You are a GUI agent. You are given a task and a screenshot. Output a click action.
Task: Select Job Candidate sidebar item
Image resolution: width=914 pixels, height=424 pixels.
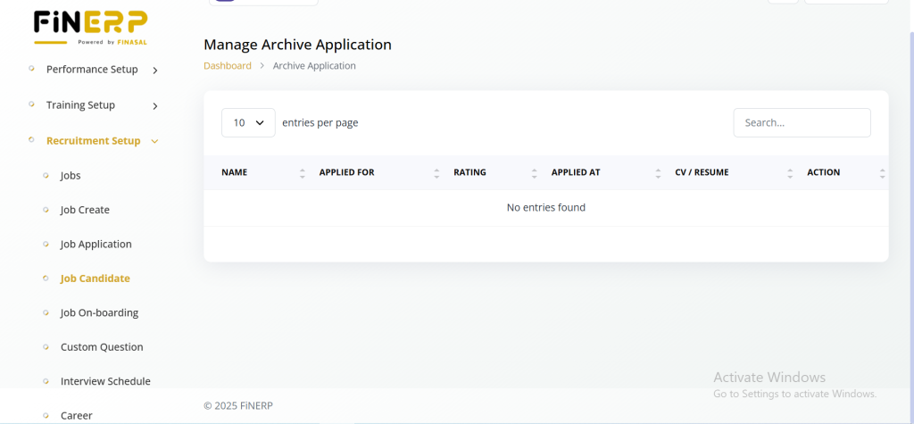[x=95, y=279]
